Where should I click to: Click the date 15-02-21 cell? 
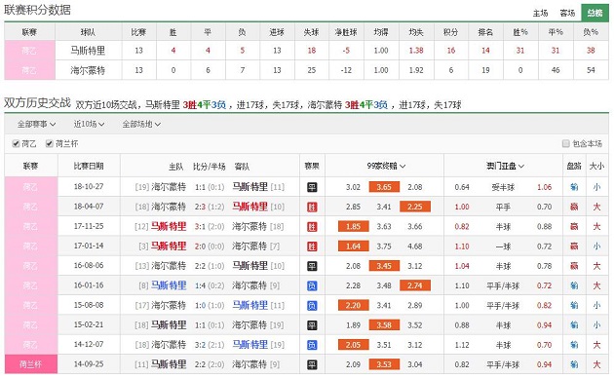pos(89,324)
